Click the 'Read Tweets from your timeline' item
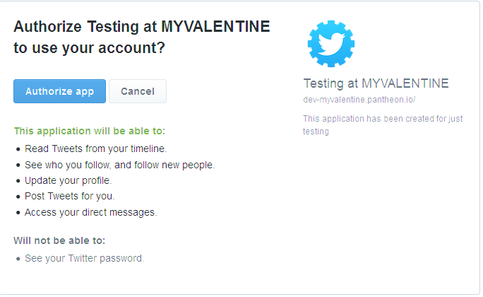This screenshot has height=297, width=483. click(x=96, y=148)
